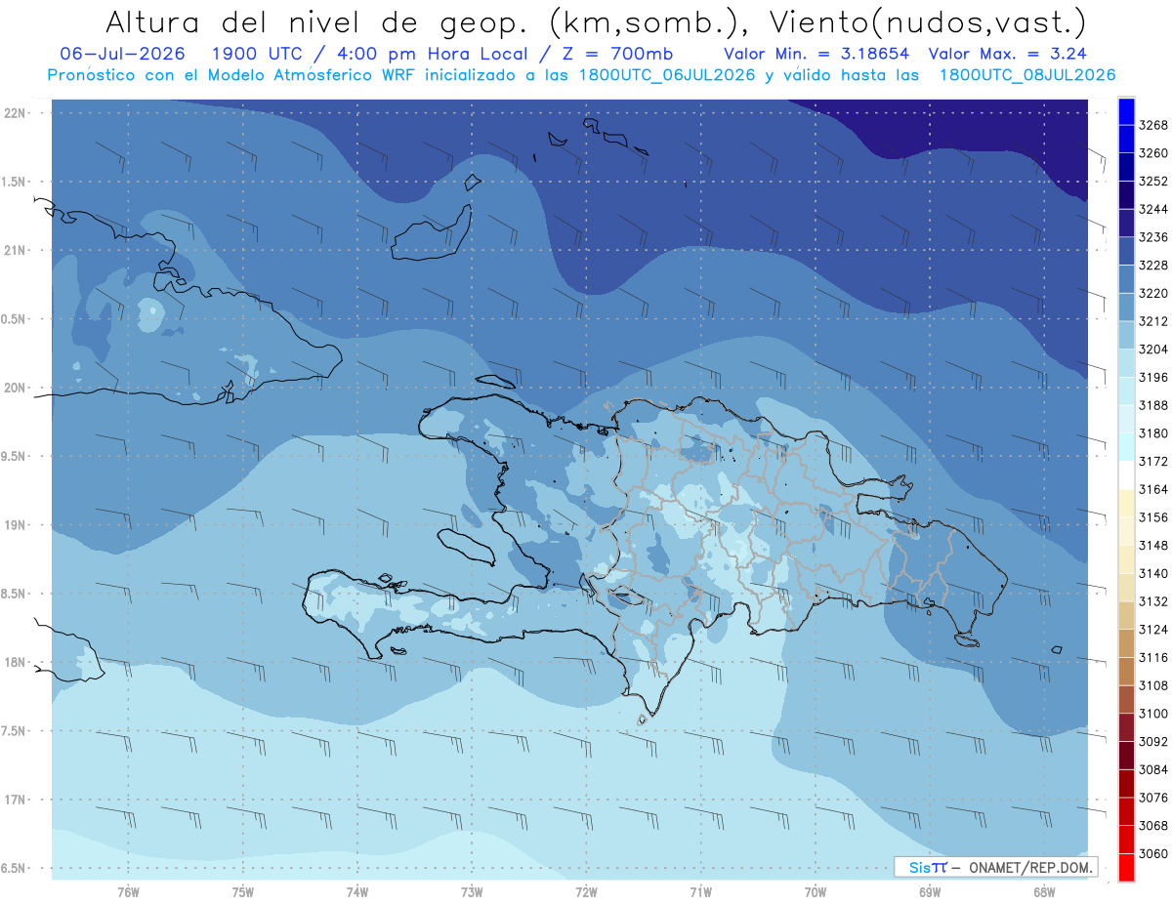Select colorbar swatch between 3228 and 3220

pyautogui.click(x=1126, y=278)
